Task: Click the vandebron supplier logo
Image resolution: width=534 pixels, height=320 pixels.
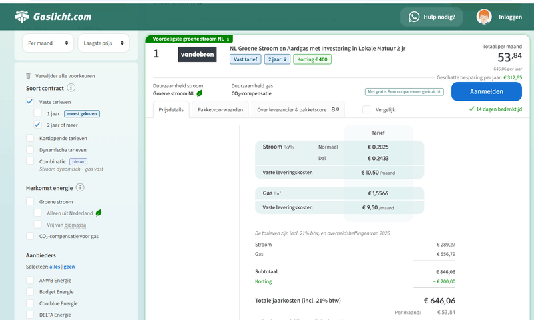Action: click(197, 55)
